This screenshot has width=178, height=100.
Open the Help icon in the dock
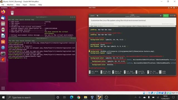pyautogui.click(x=3, y=47)
